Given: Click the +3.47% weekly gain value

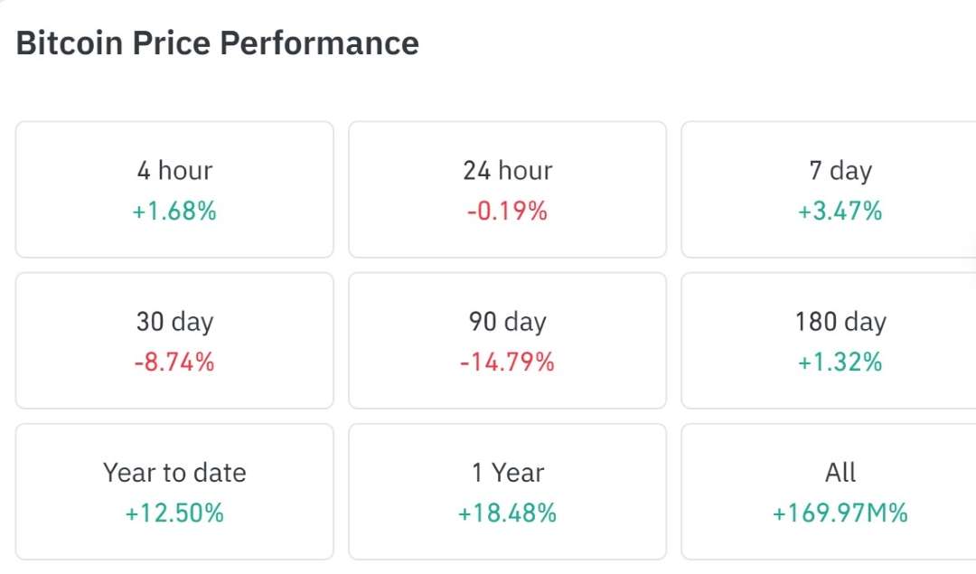Looking at the screenshot, I should coord(840,212).
